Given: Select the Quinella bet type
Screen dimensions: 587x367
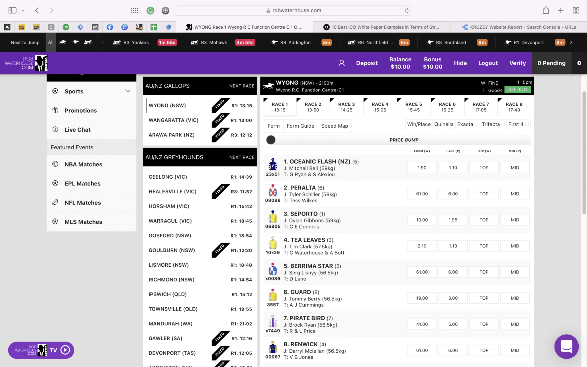Looking at the screenshot, I should click(444, 124).
